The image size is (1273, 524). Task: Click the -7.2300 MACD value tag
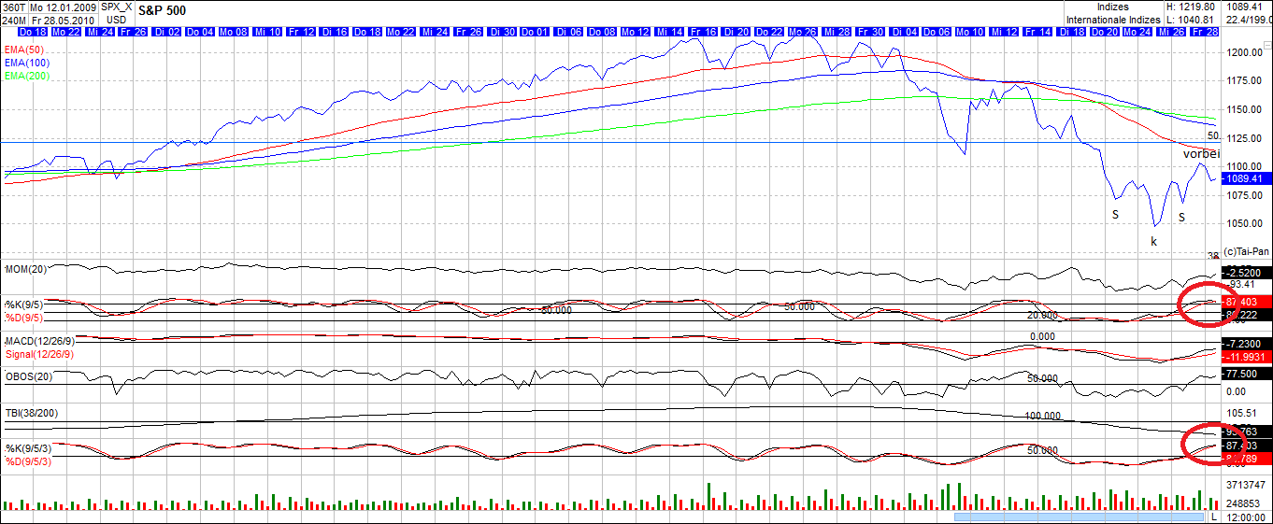(x=1245, y=344)
